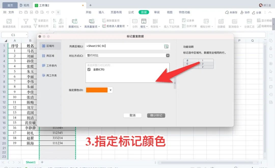Viewport: 275px width, 168px height.
Task: Click the 分享 share icon
Action: click(253, 12)
